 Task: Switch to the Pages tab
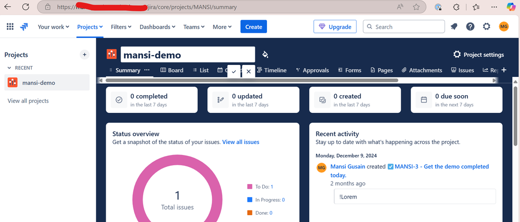[x=382, y=70]
